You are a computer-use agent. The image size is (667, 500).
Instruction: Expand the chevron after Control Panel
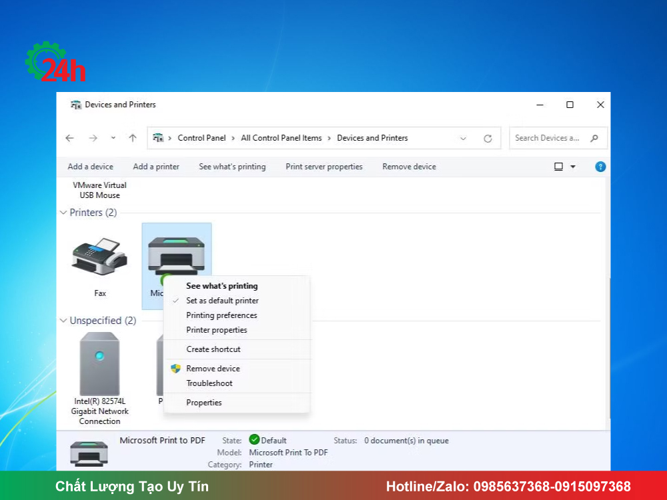tap(233, 138)
